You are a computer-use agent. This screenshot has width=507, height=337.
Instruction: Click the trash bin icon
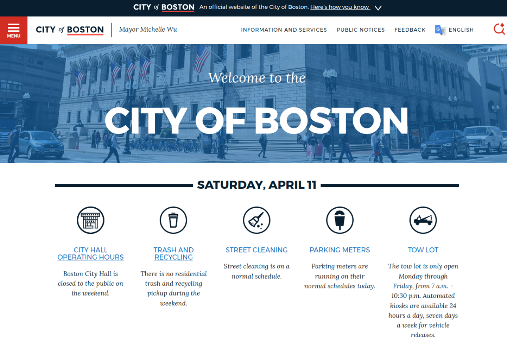point(173,220)
